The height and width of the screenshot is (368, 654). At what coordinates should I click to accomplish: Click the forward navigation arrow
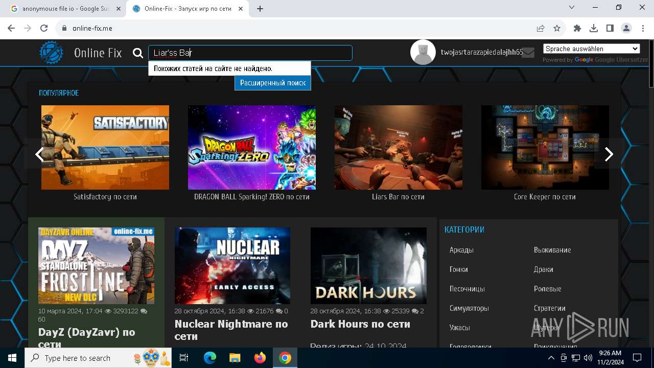point(28,28)
